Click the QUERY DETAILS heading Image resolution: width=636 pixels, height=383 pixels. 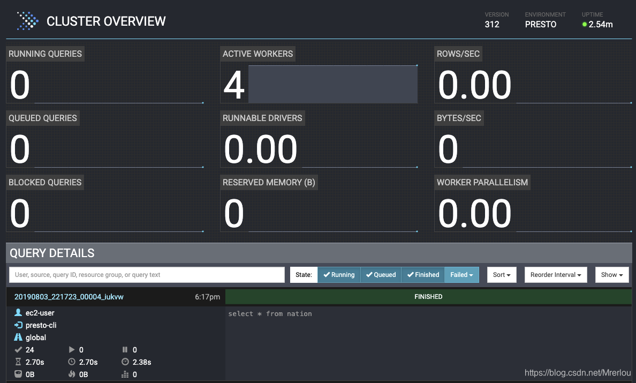pyautogui.click(x=52, y=253)
